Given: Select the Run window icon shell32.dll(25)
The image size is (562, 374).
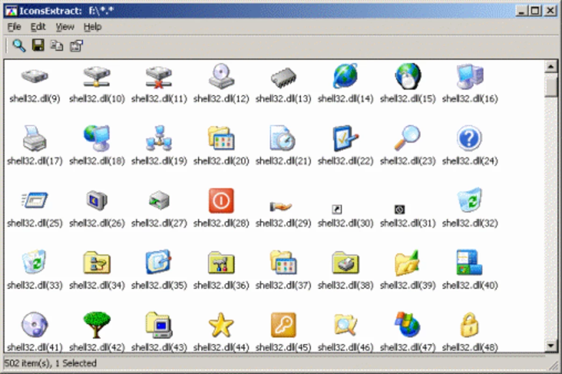Looking at the screenshot, I should tap(35, 201).
